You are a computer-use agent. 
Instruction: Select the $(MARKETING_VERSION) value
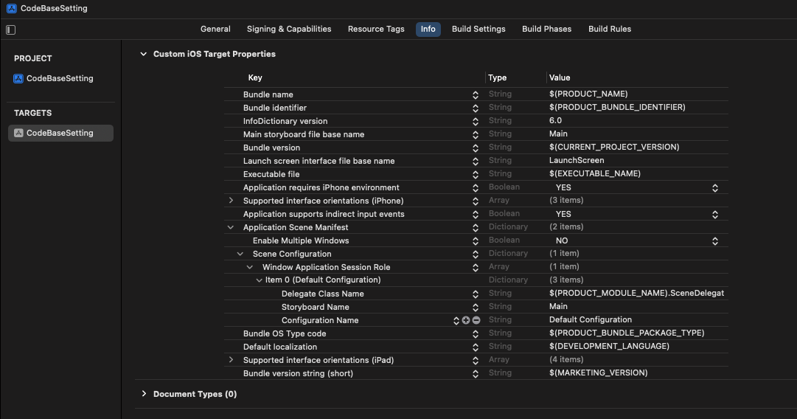[x=598, y=373]
